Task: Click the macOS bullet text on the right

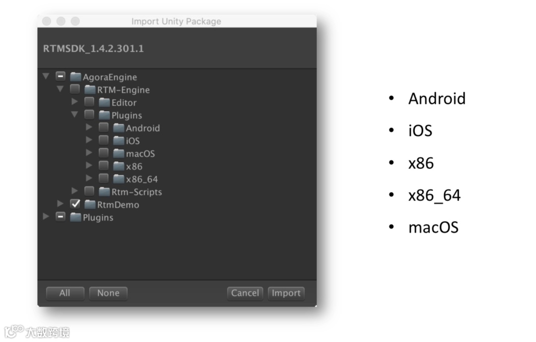Action: click(433, 227)
